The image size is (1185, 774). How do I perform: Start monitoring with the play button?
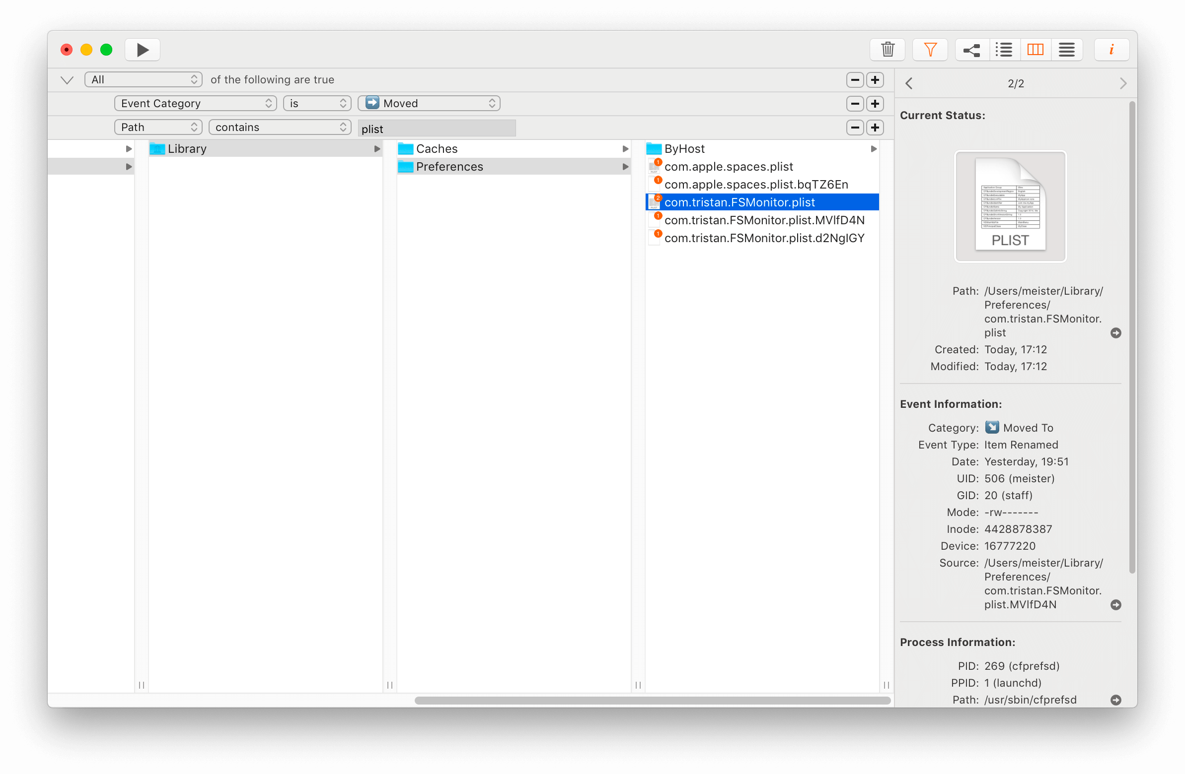point(143,50)
